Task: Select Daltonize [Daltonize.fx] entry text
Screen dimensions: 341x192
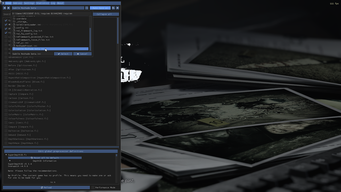Action: (x=23, y=131)
